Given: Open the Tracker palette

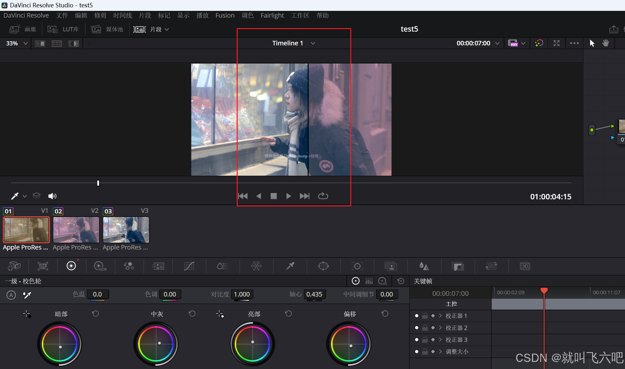Looking at the screenshot, I should click(357, 266).
